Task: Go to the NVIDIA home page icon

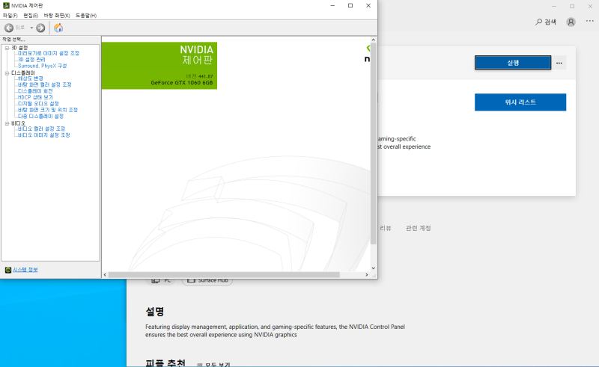Action: pos(58,28)
